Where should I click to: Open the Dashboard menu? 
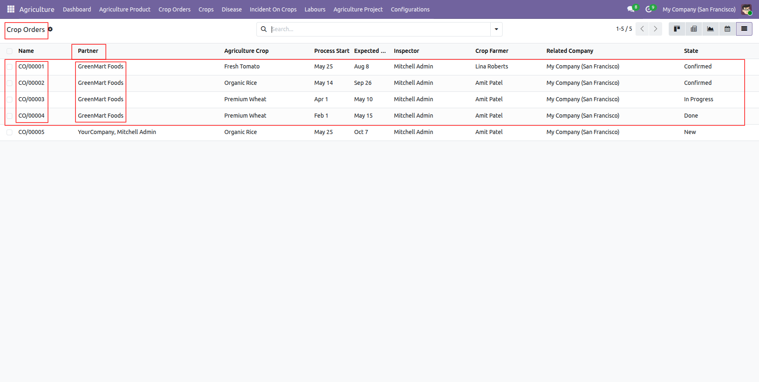click(77, 9)
